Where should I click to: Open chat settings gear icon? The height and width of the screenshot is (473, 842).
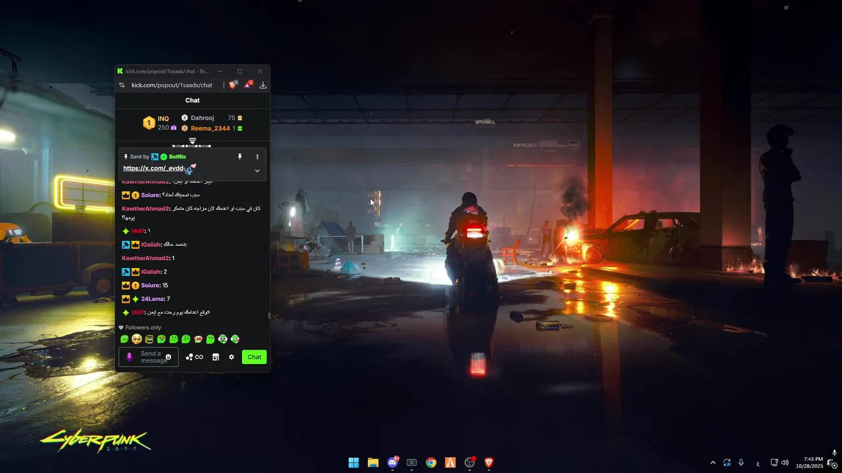[231, 357]
